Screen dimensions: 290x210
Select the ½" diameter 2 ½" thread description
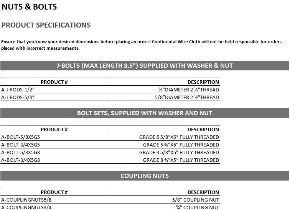coord(189,90)
